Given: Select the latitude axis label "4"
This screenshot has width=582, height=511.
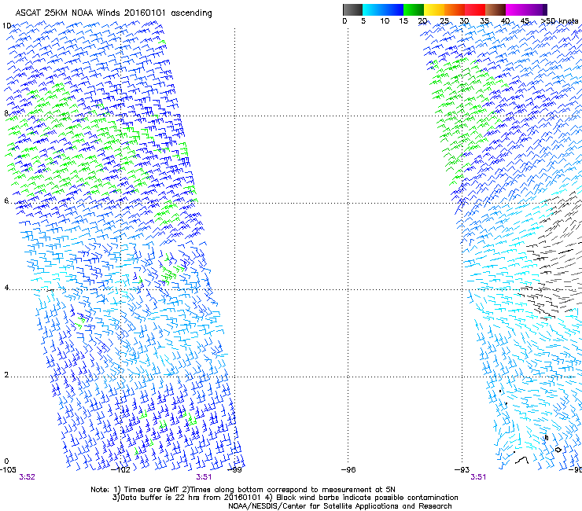Looking at the screenshot, I should [6, 288].
